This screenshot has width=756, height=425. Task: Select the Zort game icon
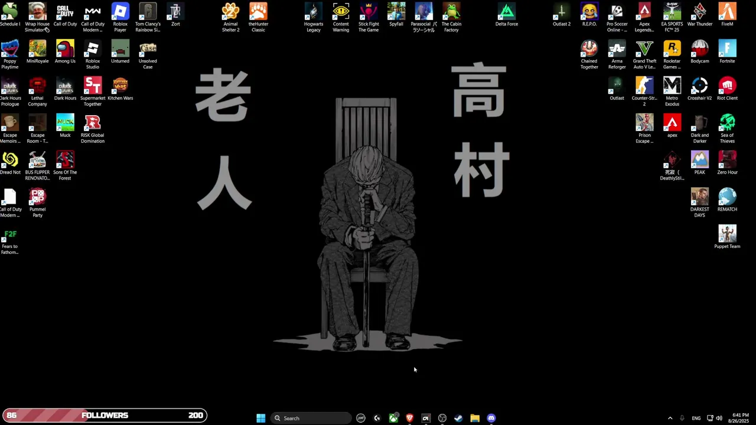[175, 15]
